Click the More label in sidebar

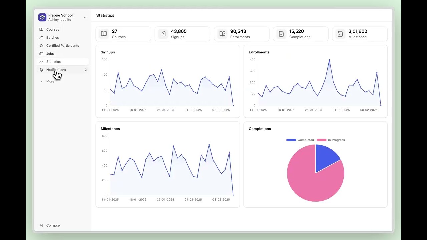coord(50,81)
